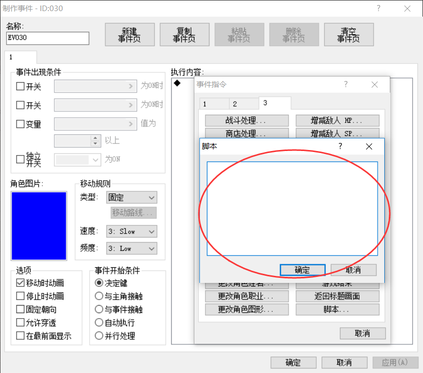Click the 商店处理 command button
The width and height of the screenshot is (423, 373).
coord(247,133)
